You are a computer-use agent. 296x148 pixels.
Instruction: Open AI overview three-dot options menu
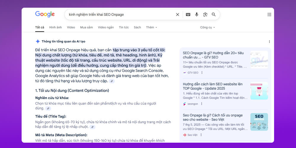pos(269,41)
